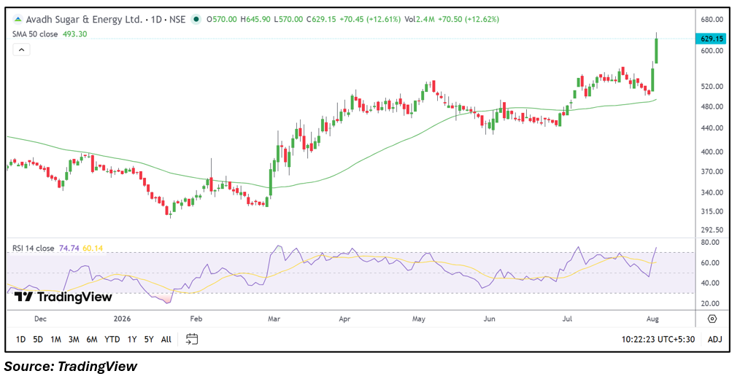Click the Jun date axis label
The width and height of the screenshot is (732, 379).
pyautogui.click(x=489, y=319)
